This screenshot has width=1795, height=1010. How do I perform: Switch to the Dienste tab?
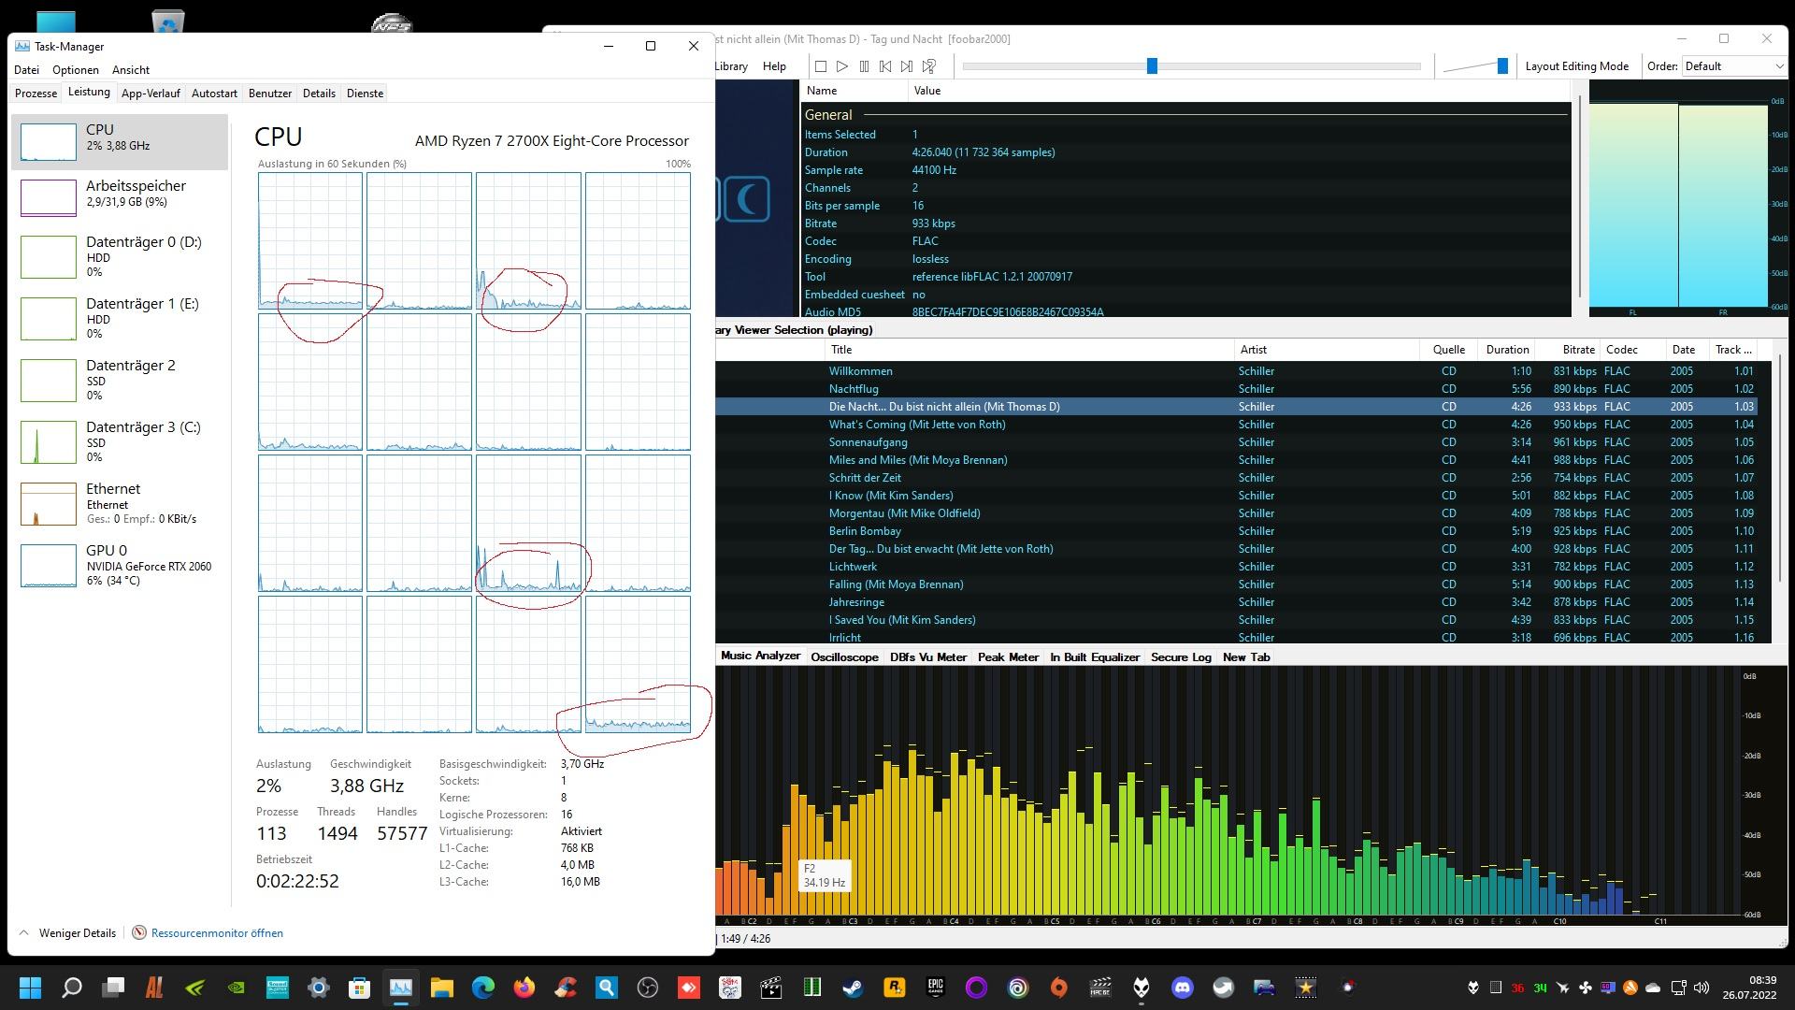click(x=365, y=94)
